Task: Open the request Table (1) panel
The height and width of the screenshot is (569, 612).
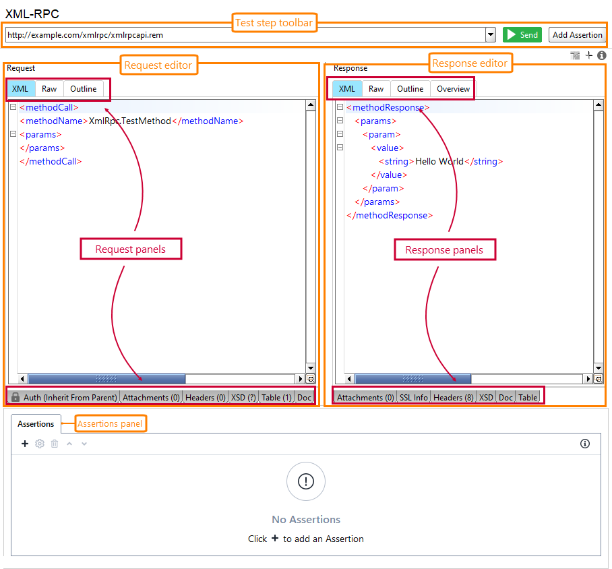Action: pyautogui.click(x=277, y=397)
